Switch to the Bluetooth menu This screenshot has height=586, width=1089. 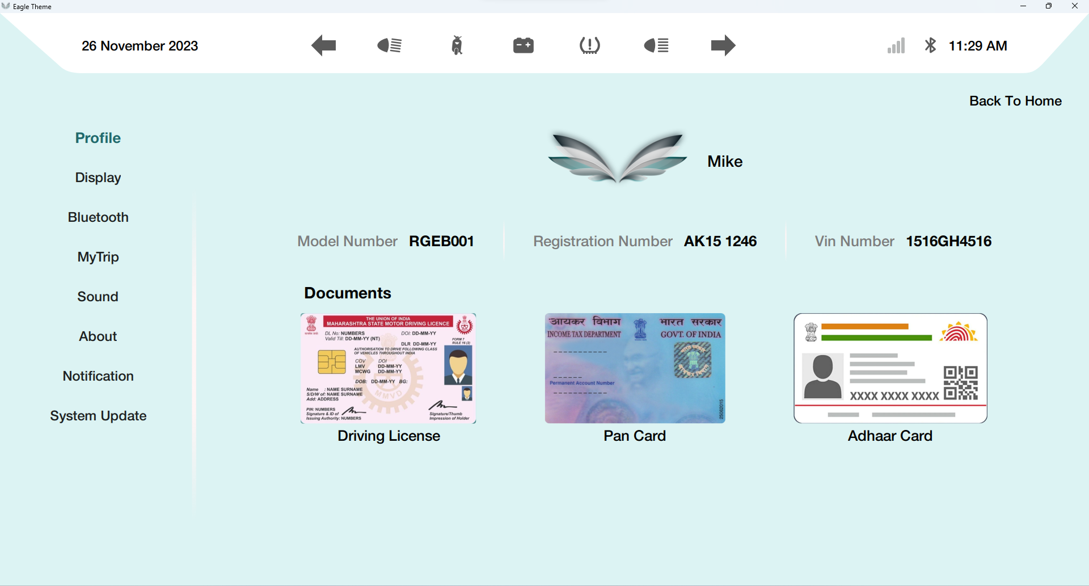coord(98,217)
